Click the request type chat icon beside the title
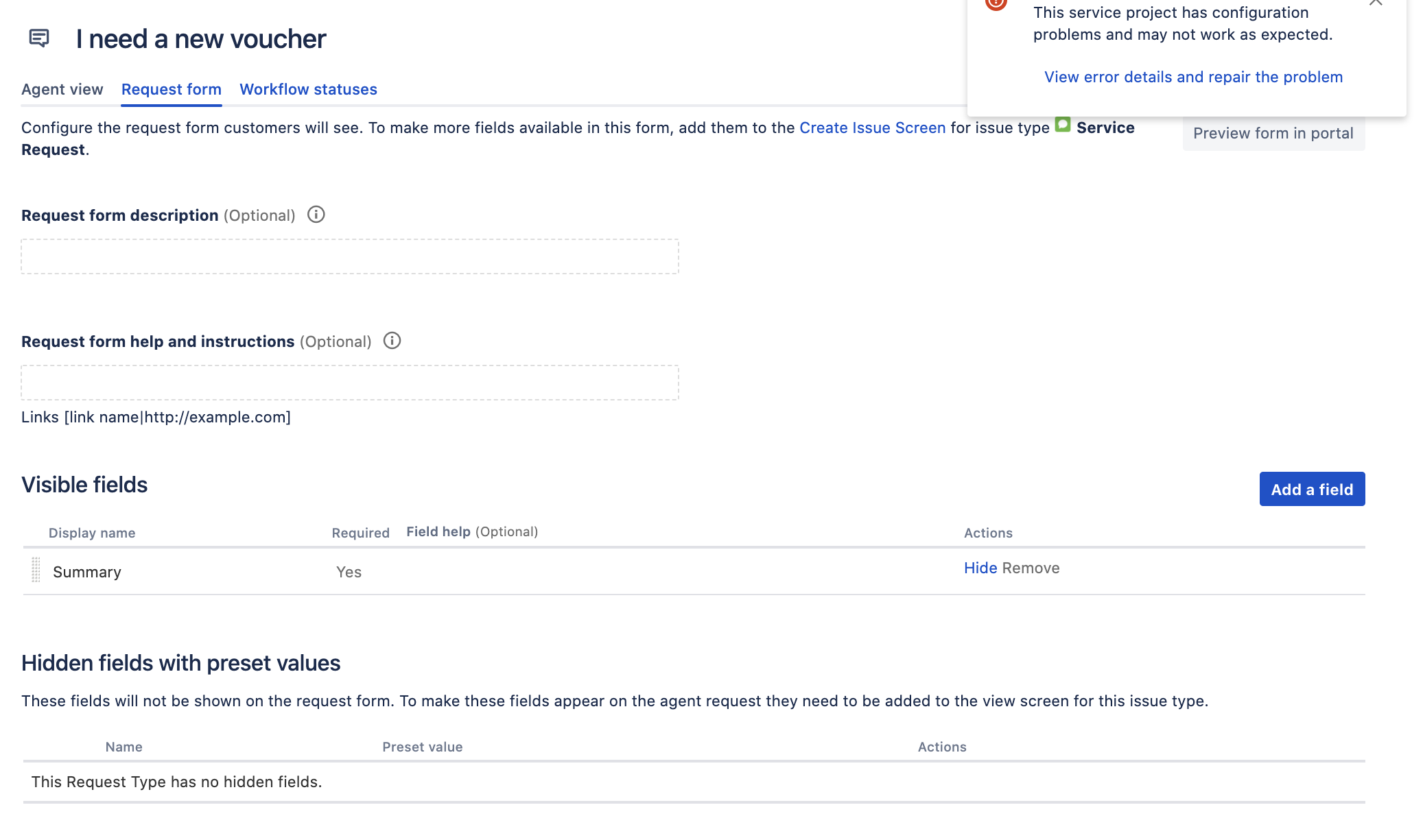The width and height of the screenshot is (1423, 816). (39, 38)
